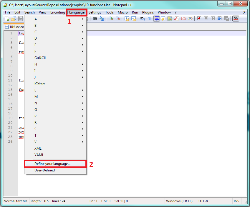Switch to the 10-funciones document tab
This screenshot has width=250, height=207.
point(13,27)
